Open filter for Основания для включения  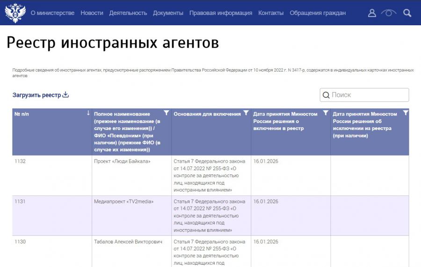point(246,113)
